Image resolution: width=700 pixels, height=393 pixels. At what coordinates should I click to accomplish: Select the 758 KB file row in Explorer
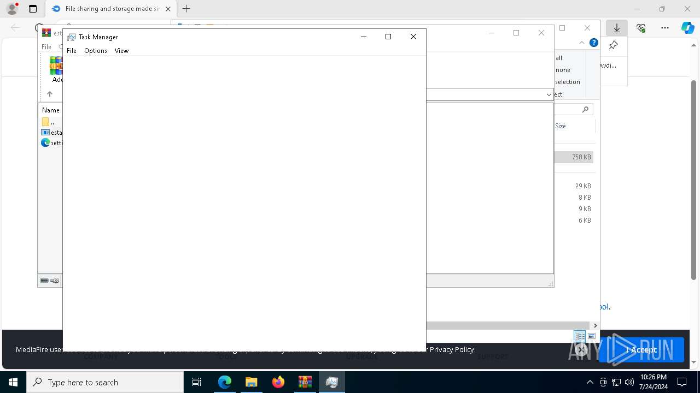coord(574,157)
